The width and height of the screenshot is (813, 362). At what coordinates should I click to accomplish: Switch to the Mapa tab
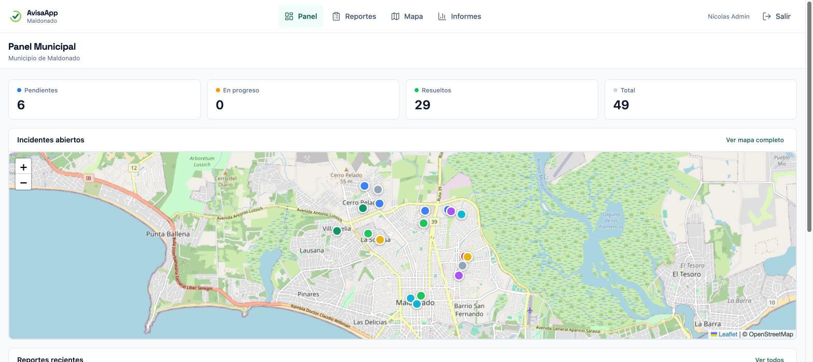407,17
